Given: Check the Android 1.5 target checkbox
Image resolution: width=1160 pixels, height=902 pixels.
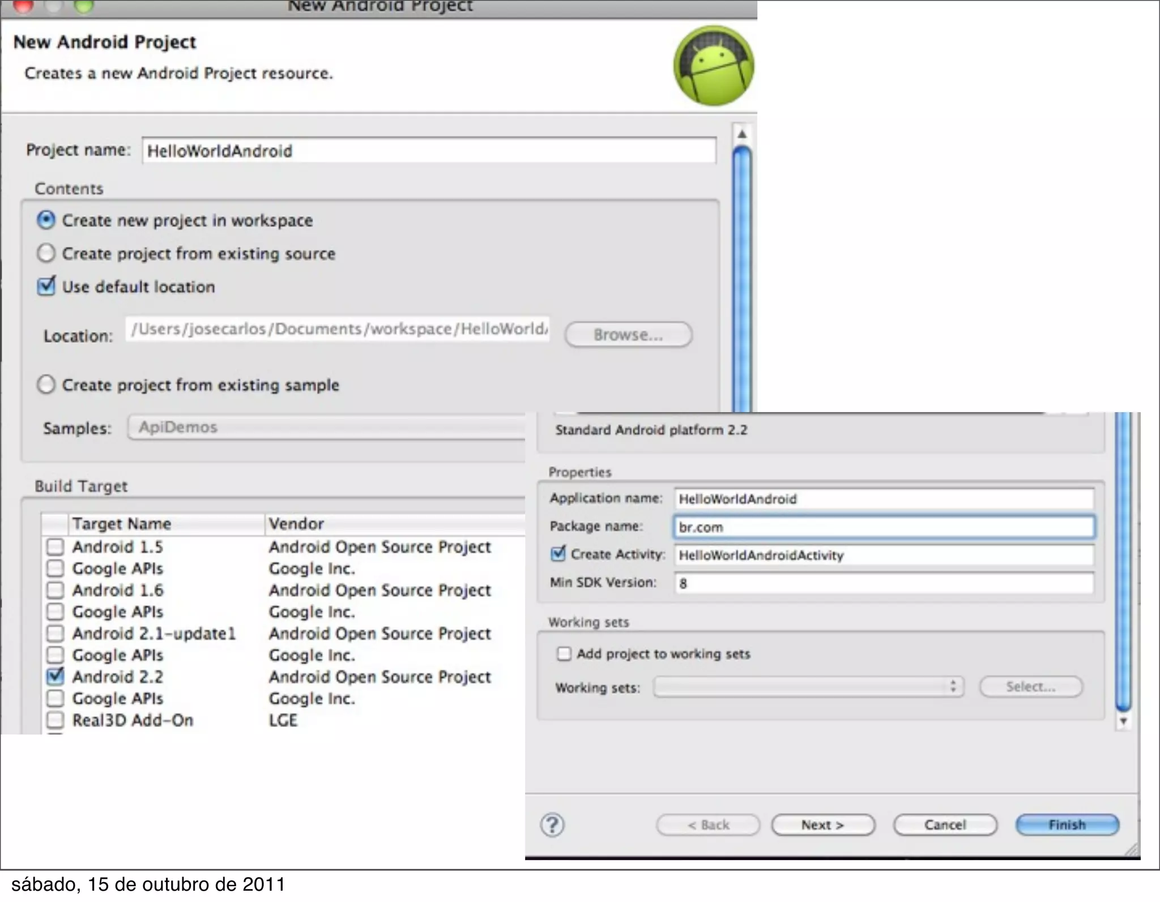Looking at the screenshot, I should [x=56, y=546].
